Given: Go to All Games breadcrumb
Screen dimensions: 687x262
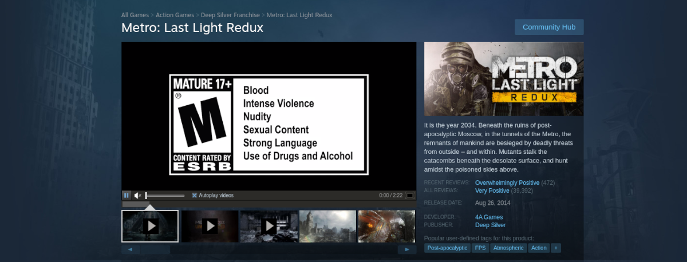Looking at the screenshot, I should pos(135,15).
